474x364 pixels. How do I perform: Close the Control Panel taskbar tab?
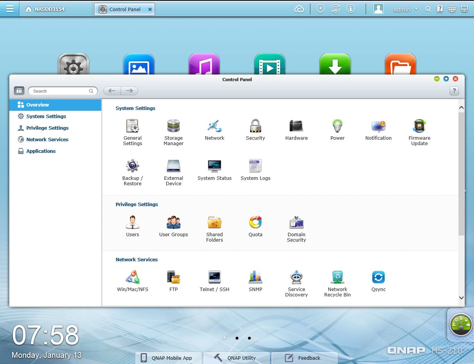(150, 9)
